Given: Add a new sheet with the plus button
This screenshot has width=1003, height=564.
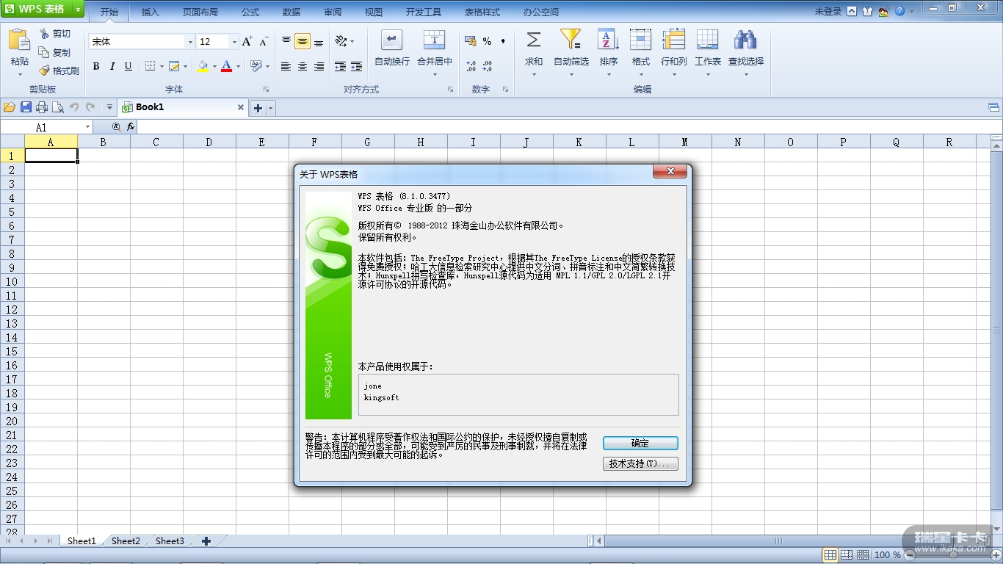Looking at the screenshot, I should click(x=206, y=541).
